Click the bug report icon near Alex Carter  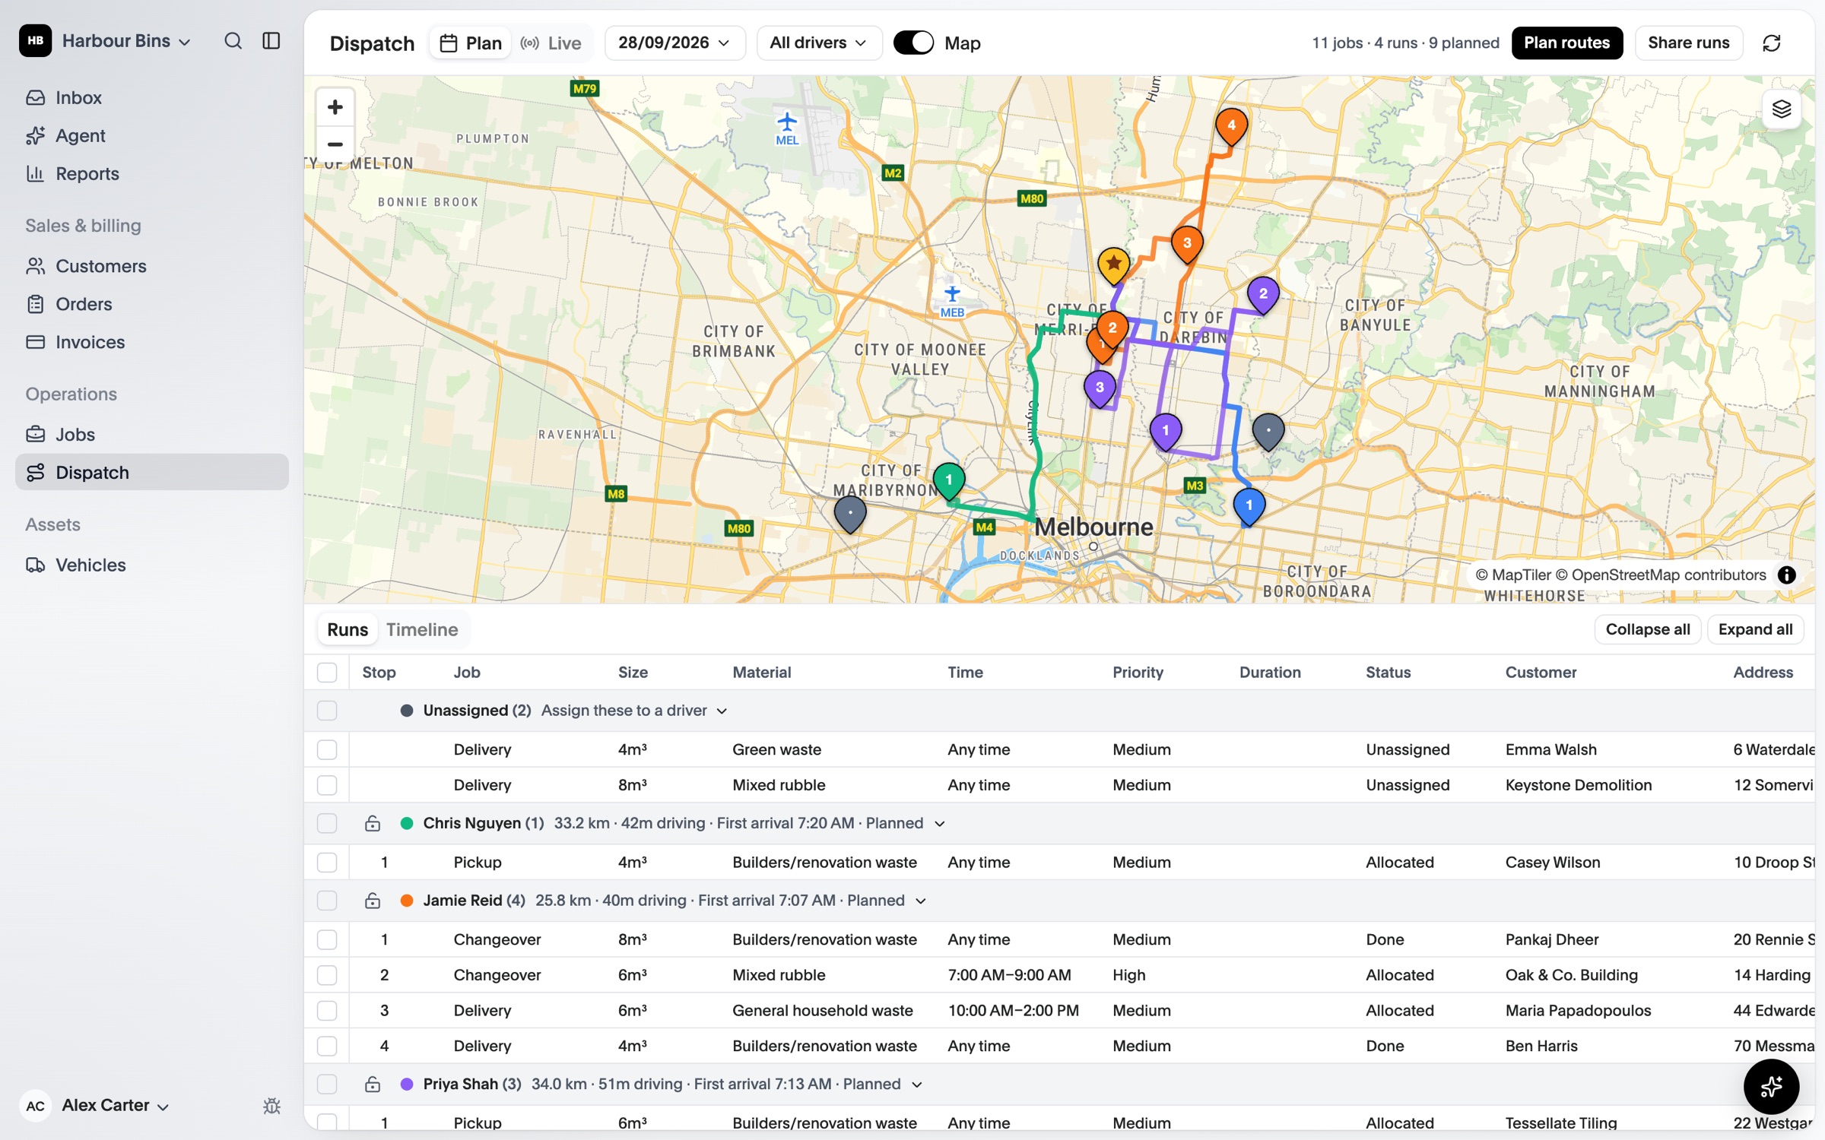[x=271, y=1106]
